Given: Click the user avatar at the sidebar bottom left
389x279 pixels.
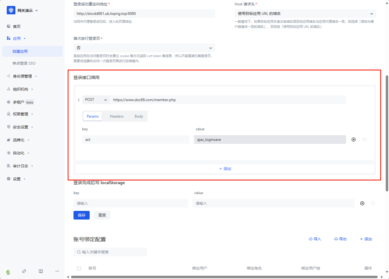Looking at the screenshot, I should click(8, 272).
